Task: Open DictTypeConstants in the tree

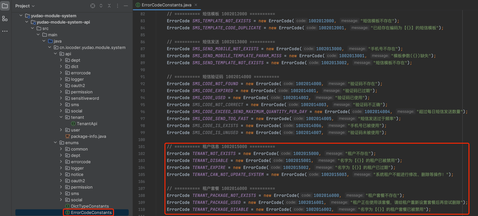Action: click(x=89, y=206)
